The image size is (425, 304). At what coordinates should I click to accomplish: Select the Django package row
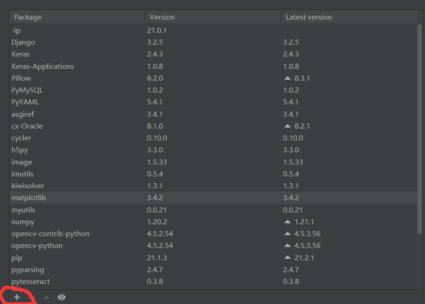click(x=213, y=42)
